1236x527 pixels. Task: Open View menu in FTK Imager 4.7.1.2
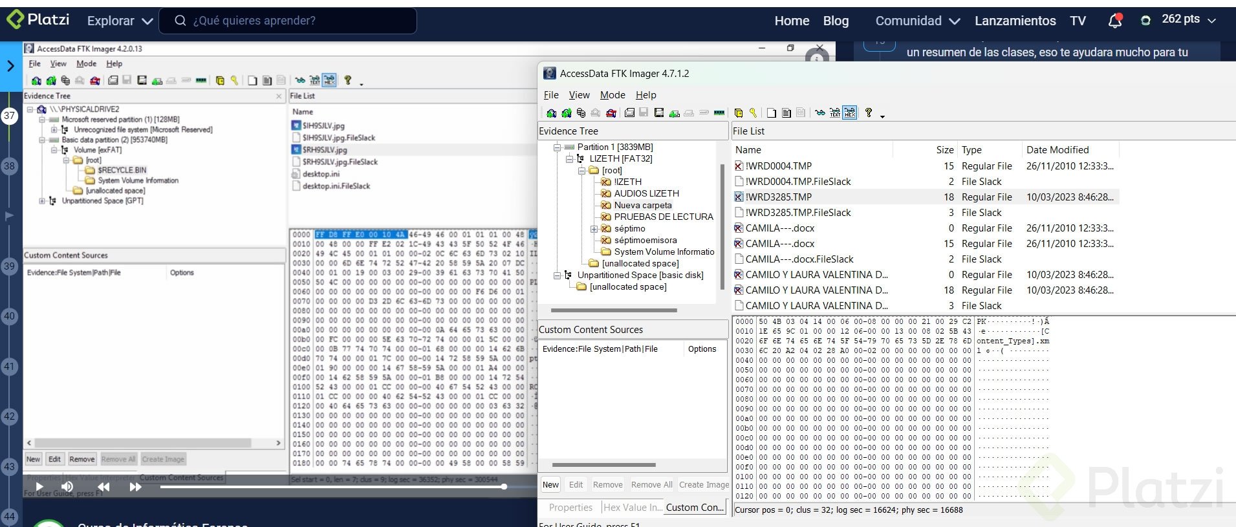pyautogui.click(x=579, y=95)
